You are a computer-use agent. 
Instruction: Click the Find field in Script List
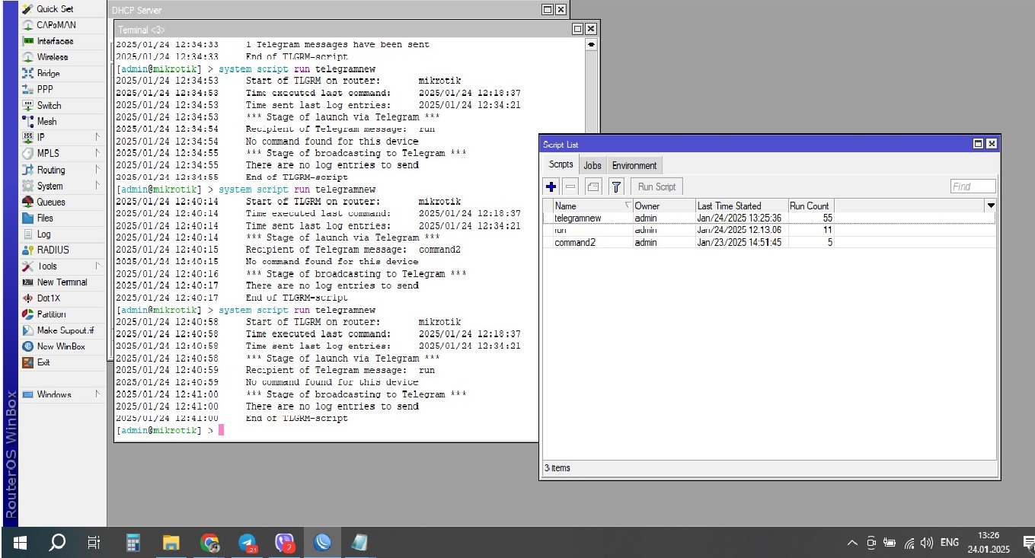pos(973,187)
